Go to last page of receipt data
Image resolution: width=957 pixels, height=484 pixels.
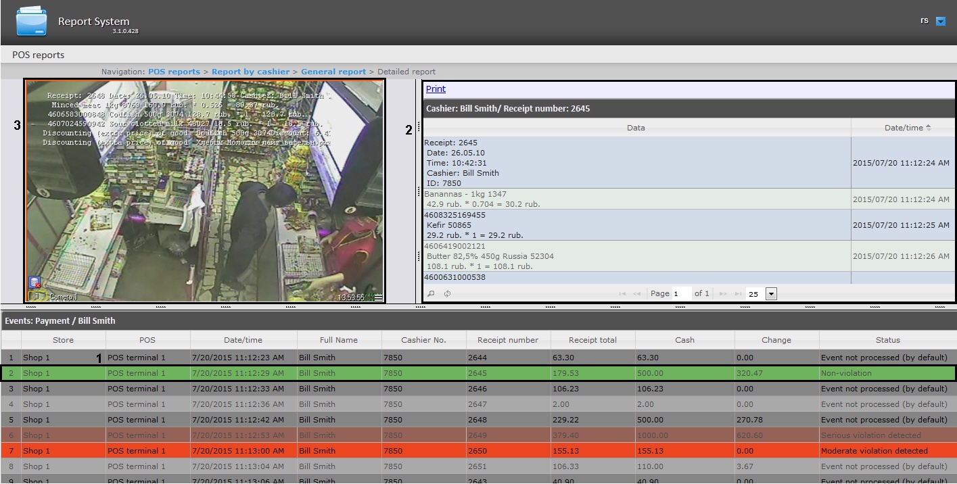[x=737, y=294]
